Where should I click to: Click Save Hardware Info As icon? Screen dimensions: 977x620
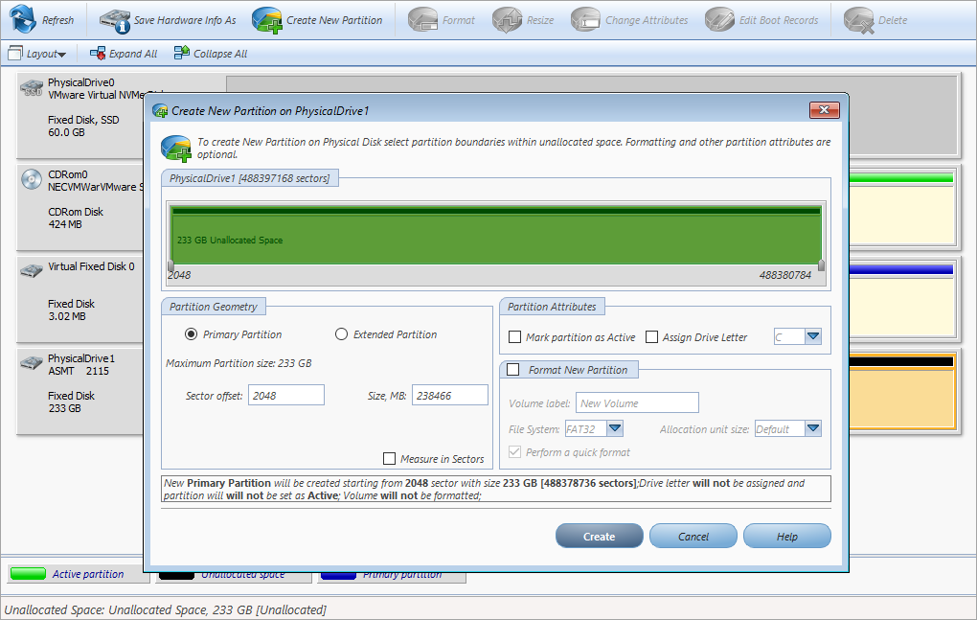coord(115,20)
